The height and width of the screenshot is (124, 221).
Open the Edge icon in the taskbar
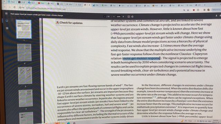pos(69,123)
